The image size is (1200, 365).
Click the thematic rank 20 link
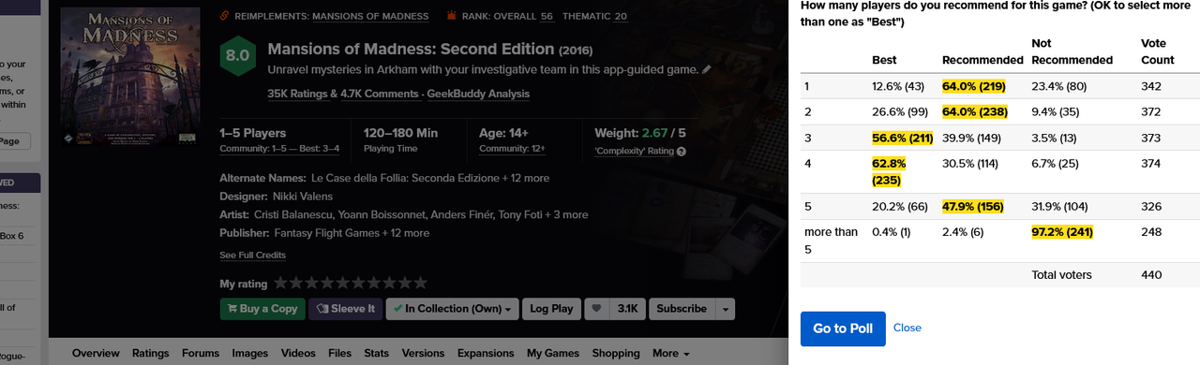[621, 16]
